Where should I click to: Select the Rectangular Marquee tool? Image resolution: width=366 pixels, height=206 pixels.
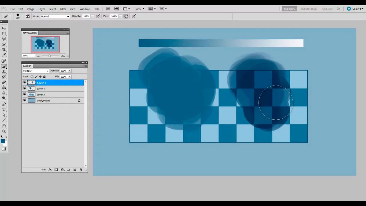4,34
